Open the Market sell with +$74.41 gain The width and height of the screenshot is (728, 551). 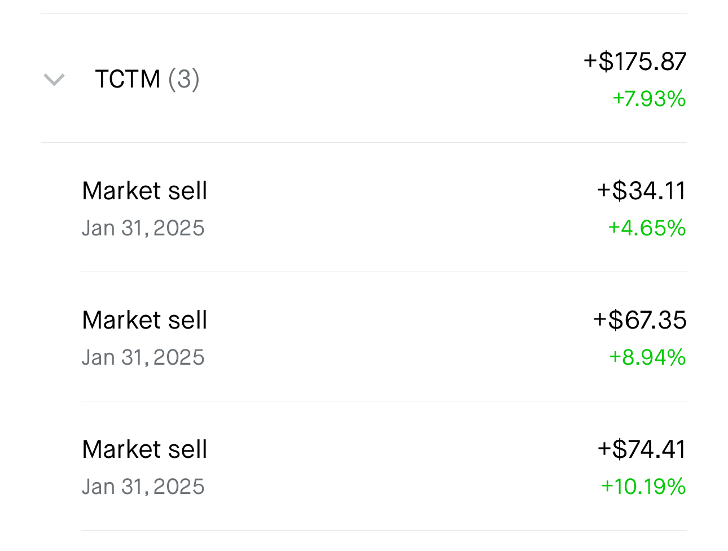pos(144,449)
